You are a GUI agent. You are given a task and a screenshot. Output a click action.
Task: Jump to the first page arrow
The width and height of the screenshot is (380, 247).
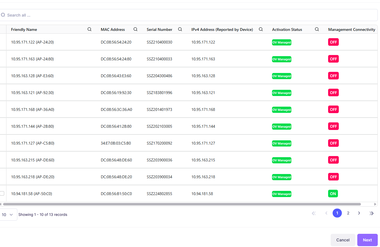coord(314,213)
